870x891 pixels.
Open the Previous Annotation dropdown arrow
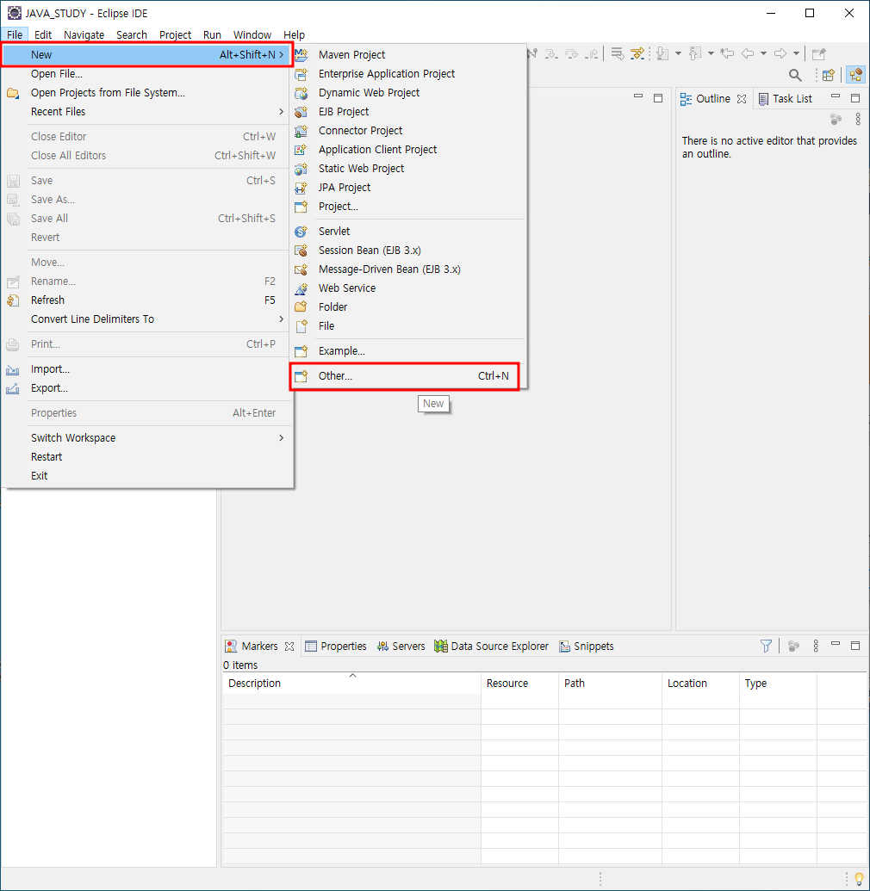click(x=711, y=54)
